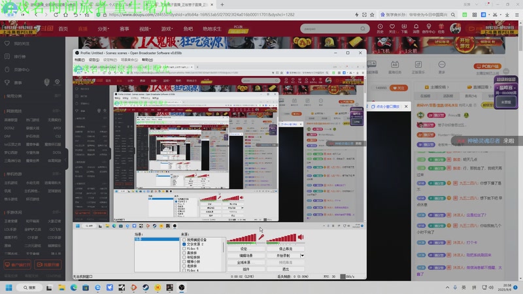Go to Douyu 鱼吧 nav item
The image size is (523, 294).
[188, 29]
